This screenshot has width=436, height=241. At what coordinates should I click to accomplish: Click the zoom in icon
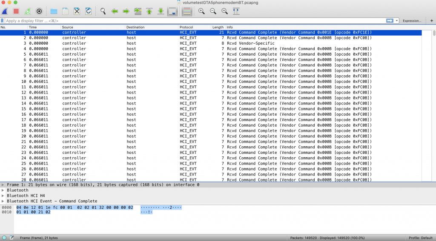pos(201,11)
